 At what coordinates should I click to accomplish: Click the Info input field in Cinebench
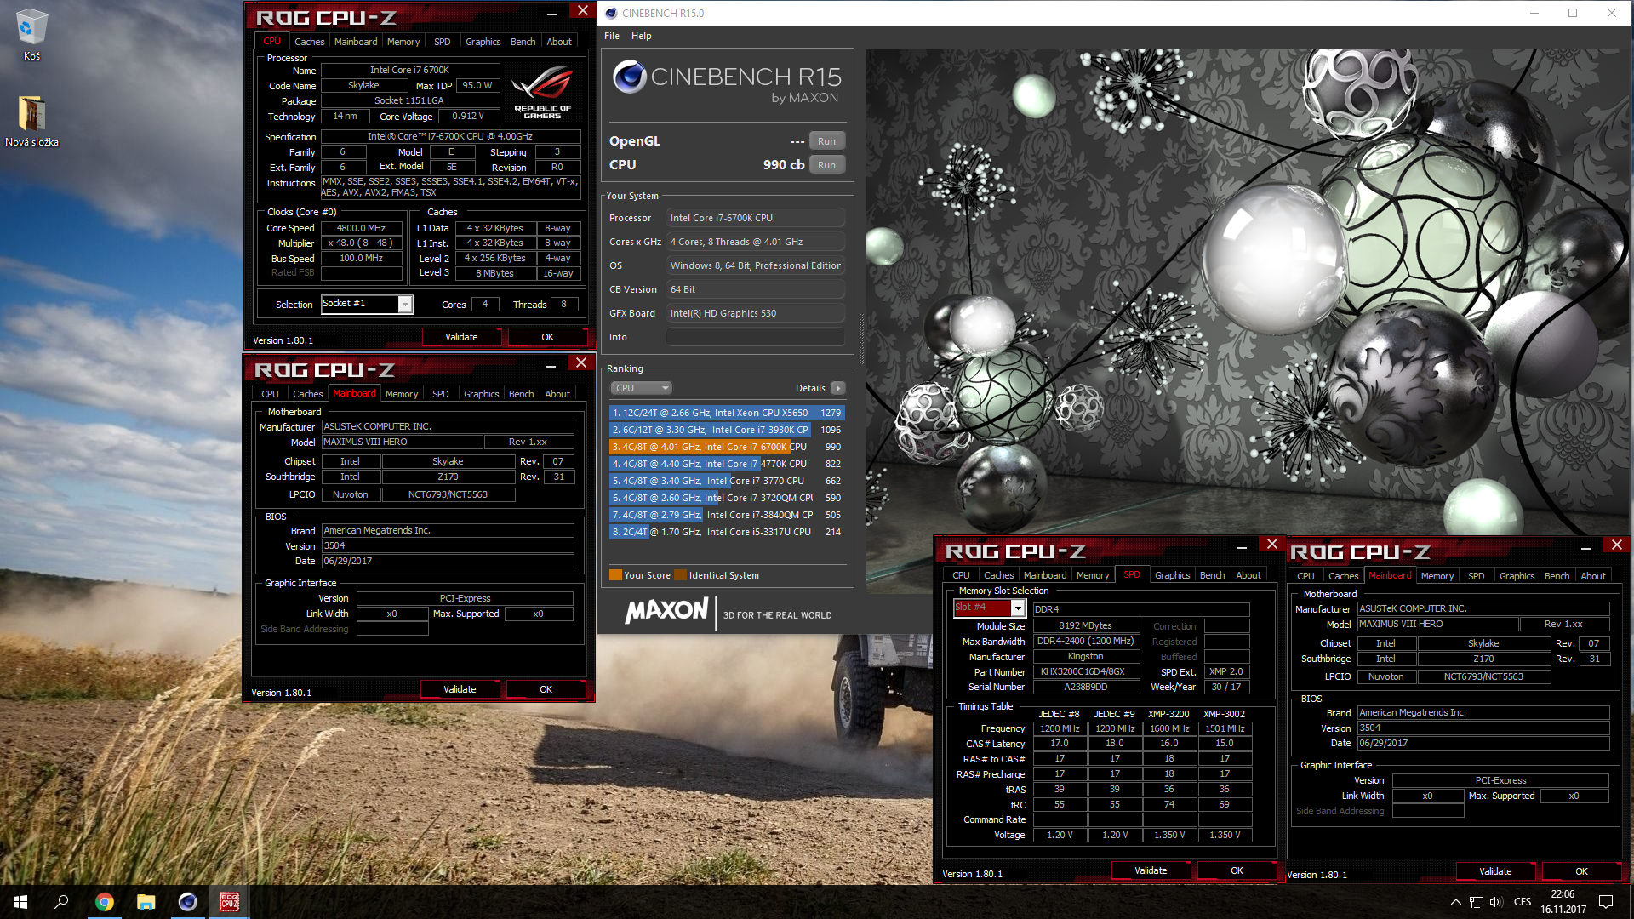pos(755,337)
